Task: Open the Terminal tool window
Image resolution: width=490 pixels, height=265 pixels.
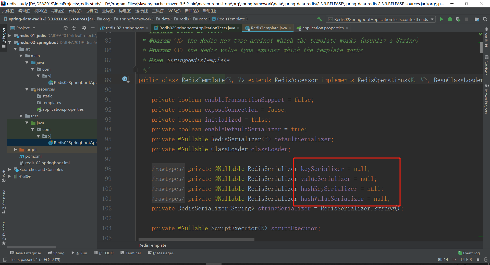Action: click(x=131, y=253)
